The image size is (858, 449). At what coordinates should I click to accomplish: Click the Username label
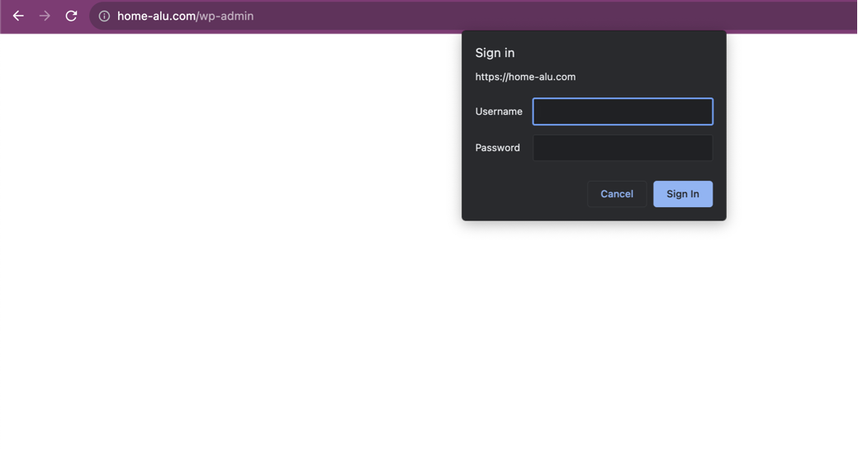pyautogui.click(x=499, y=111)
